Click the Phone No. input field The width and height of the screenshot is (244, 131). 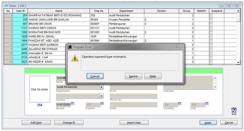(x=134, y=96)
